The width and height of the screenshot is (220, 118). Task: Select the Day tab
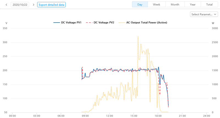coord(140,5)
